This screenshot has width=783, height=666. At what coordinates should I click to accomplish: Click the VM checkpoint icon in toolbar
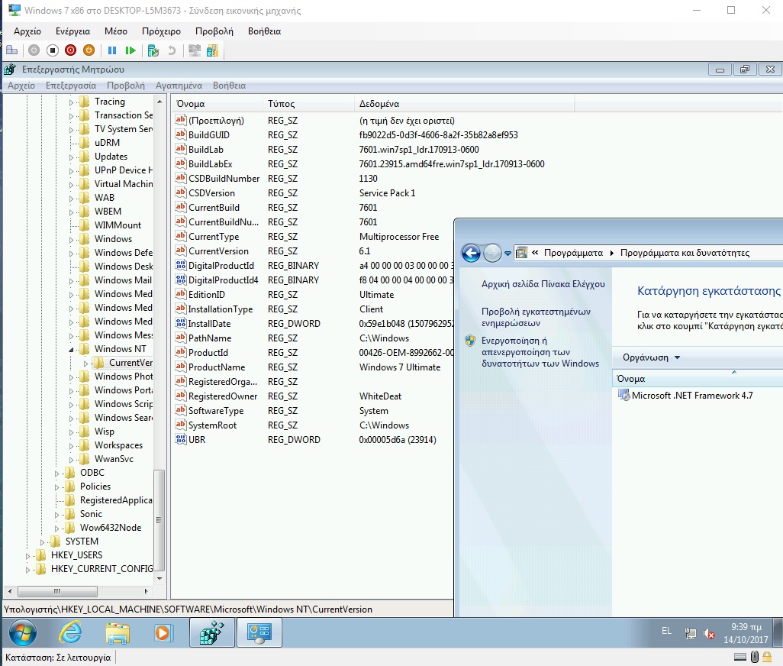[x=153, y=50]
